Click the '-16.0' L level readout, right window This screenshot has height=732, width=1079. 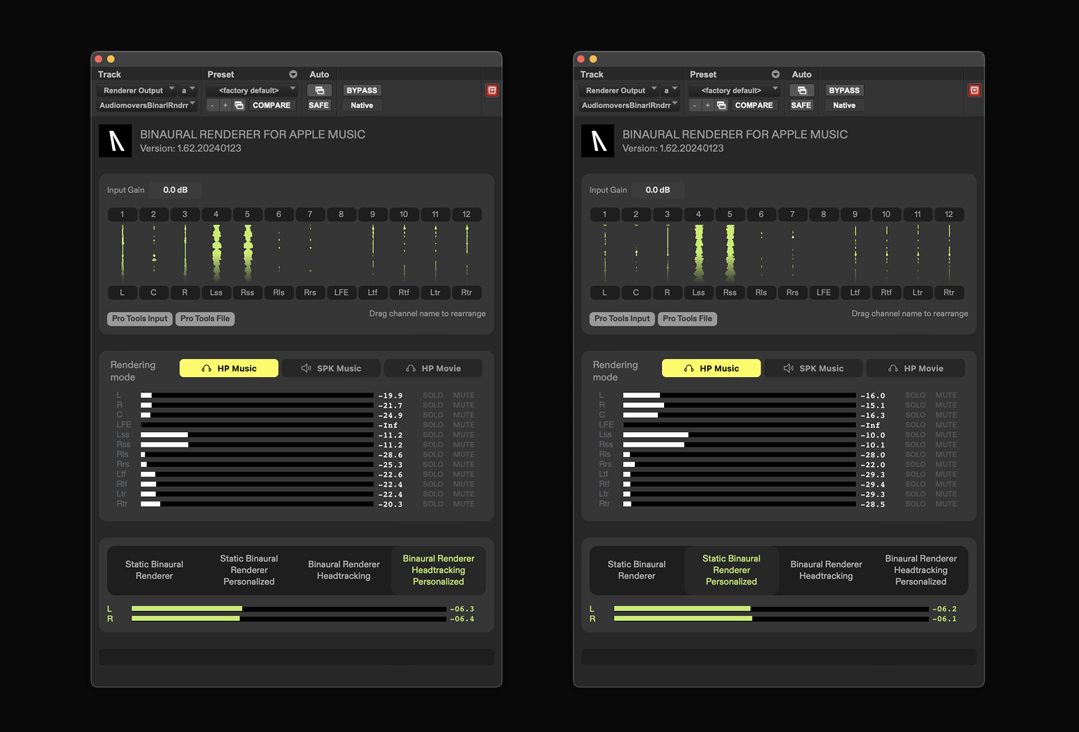pos(873,395)
